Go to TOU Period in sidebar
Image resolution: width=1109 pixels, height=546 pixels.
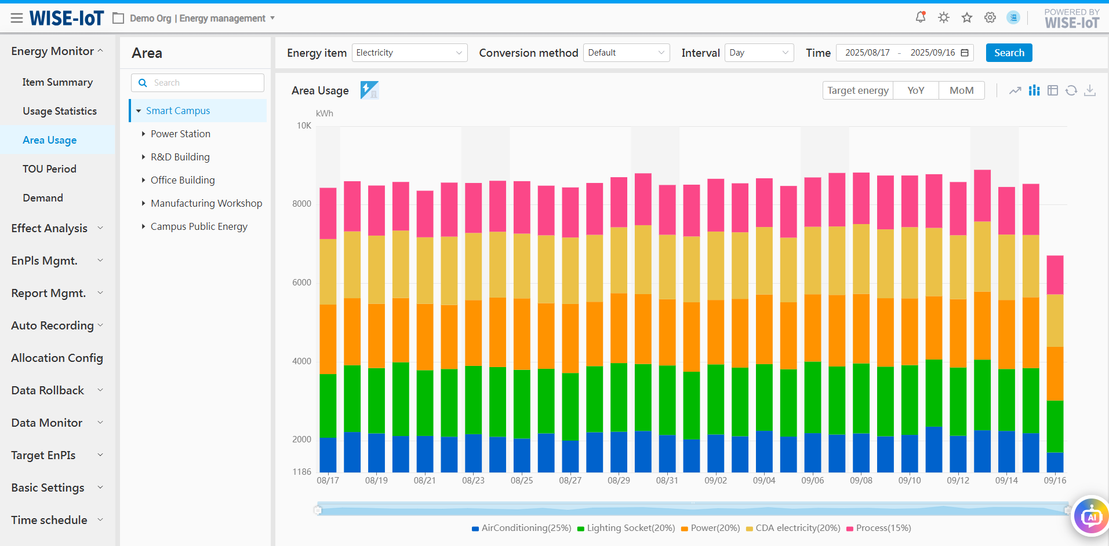tap(49, 169)
